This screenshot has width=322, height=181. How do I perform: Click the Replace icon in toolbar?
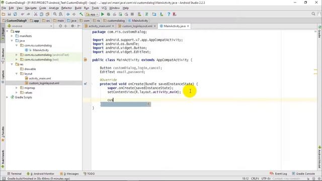pos(60,14)
